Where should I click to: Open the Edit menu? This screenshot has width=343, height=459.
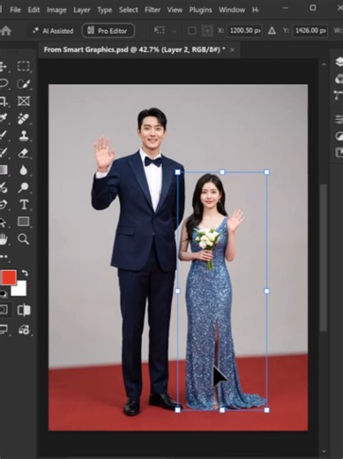point(34,10)
